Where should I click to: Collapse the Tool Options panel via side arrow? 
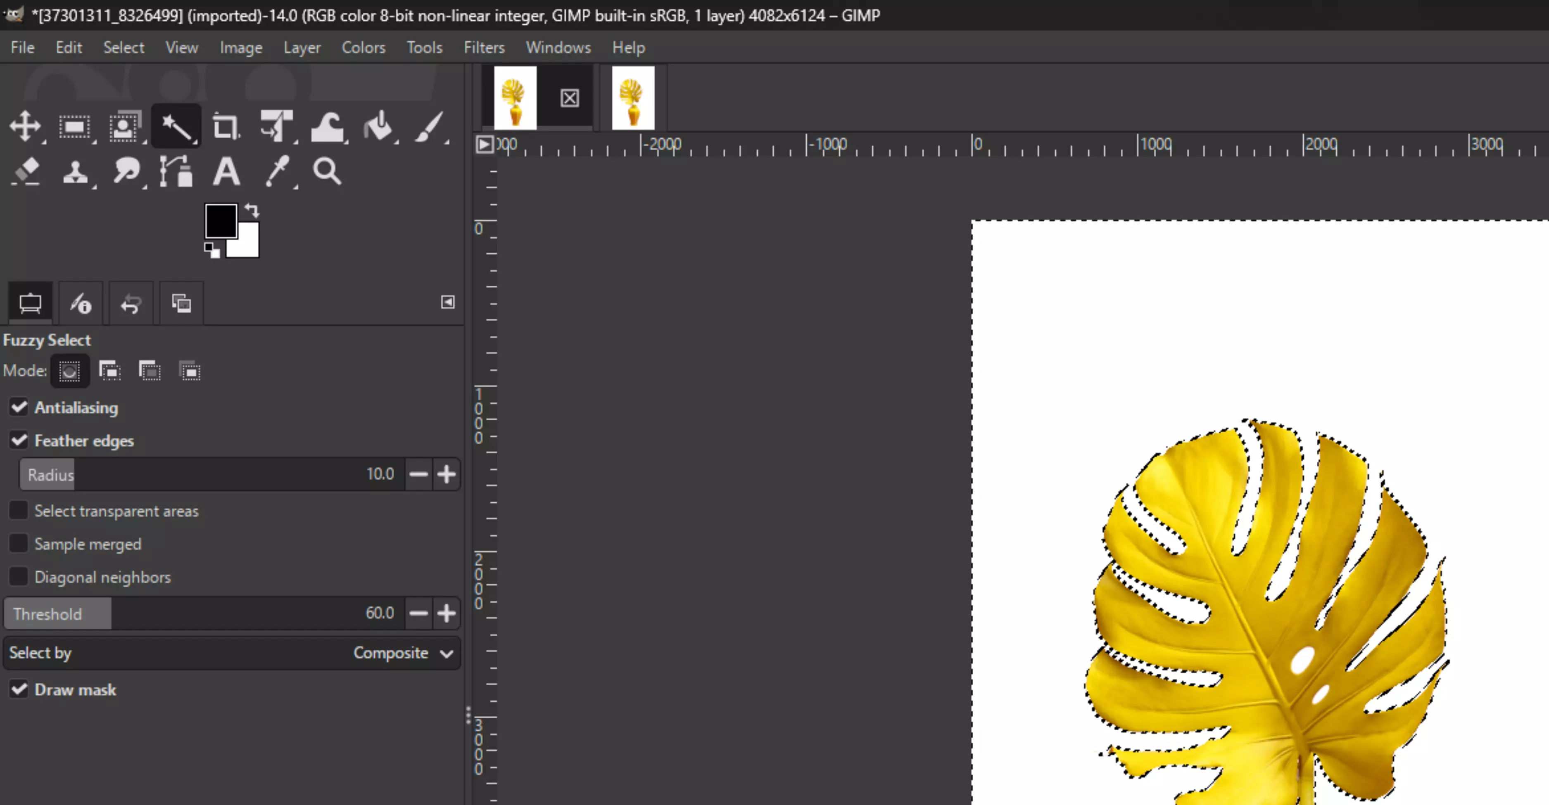click(447, 302)
